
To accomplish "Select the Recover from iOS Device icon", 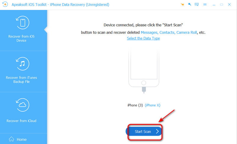I will click(23, 23).
